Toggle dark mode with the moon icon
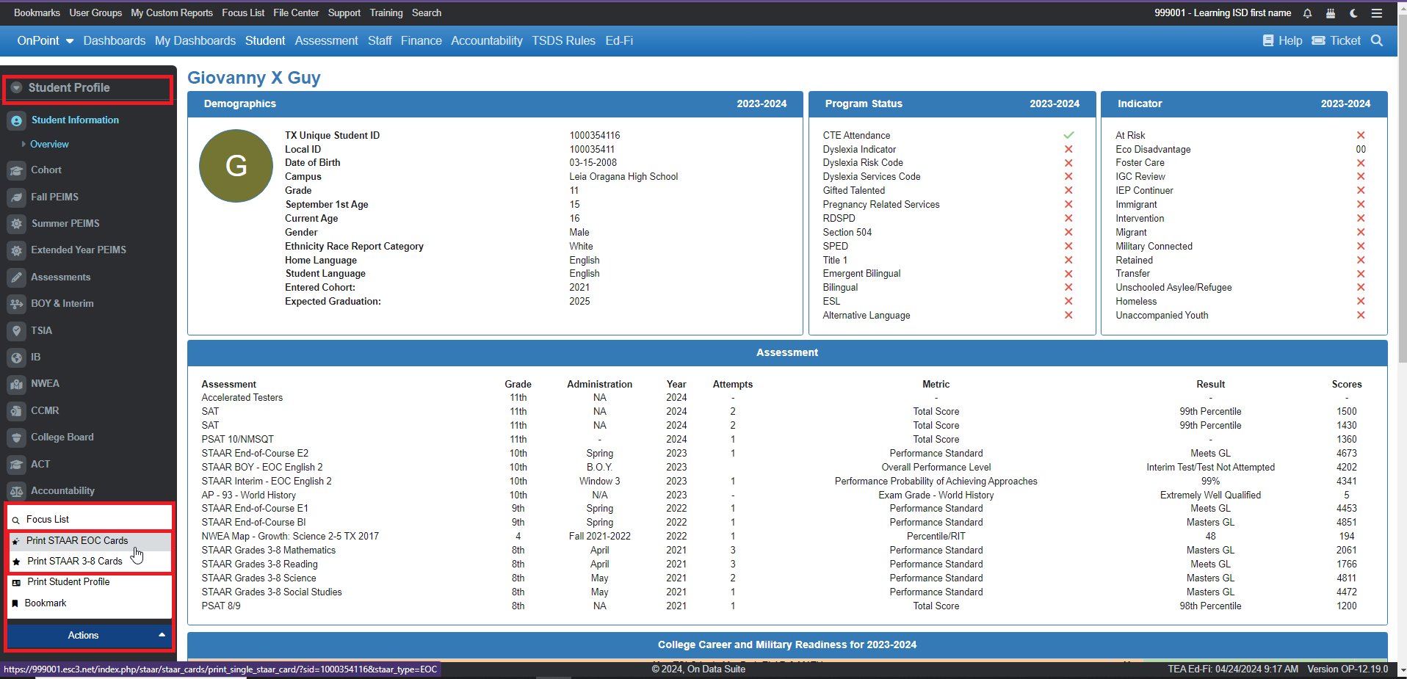 [x=1353, y=12]
